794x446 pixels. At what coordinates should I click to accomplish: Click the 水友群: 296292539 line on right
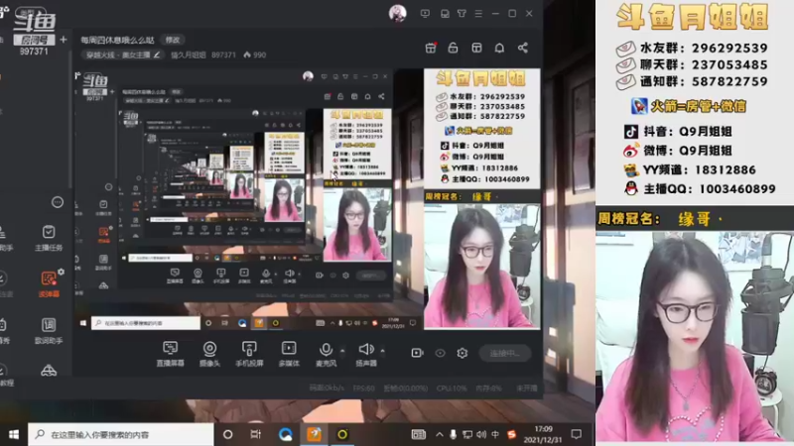pos(692,48)
